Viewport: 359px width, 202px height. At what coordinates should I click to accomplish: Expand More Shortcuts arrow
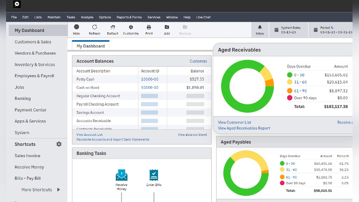(59, 190)
